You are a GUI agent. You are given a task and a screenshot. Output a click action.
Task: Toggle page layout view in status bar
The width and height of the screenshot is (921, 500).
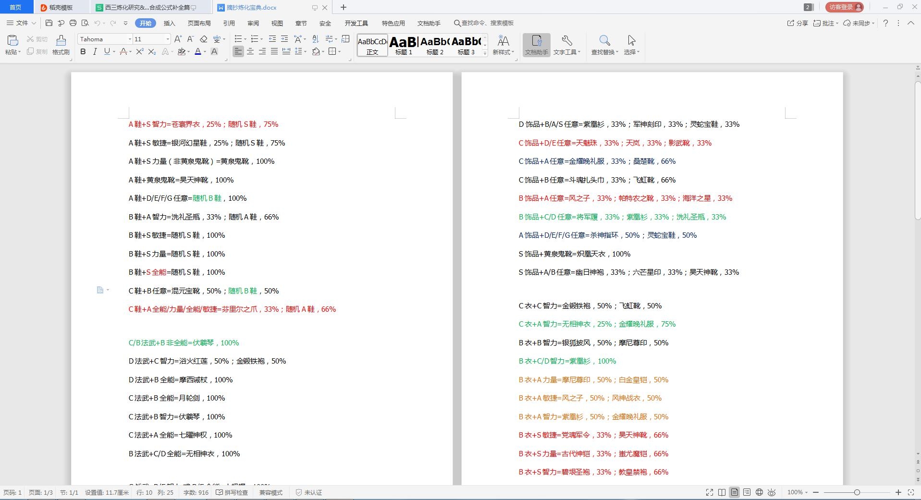coord(734,492)
